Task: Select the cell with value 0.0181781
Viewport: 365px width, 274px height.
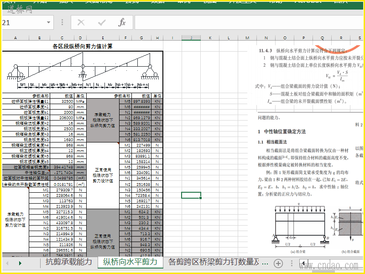Action: point(62,184)
